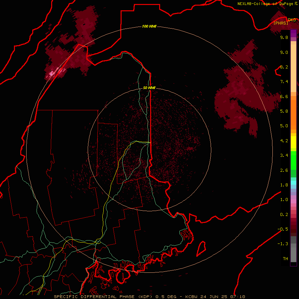Click the 9.8 value on the color scale

tap(284, 37)
